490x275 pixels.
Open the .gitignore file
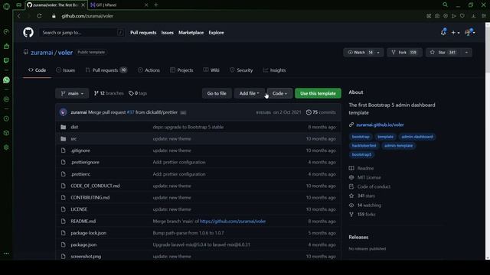click(x=80, y=150)
